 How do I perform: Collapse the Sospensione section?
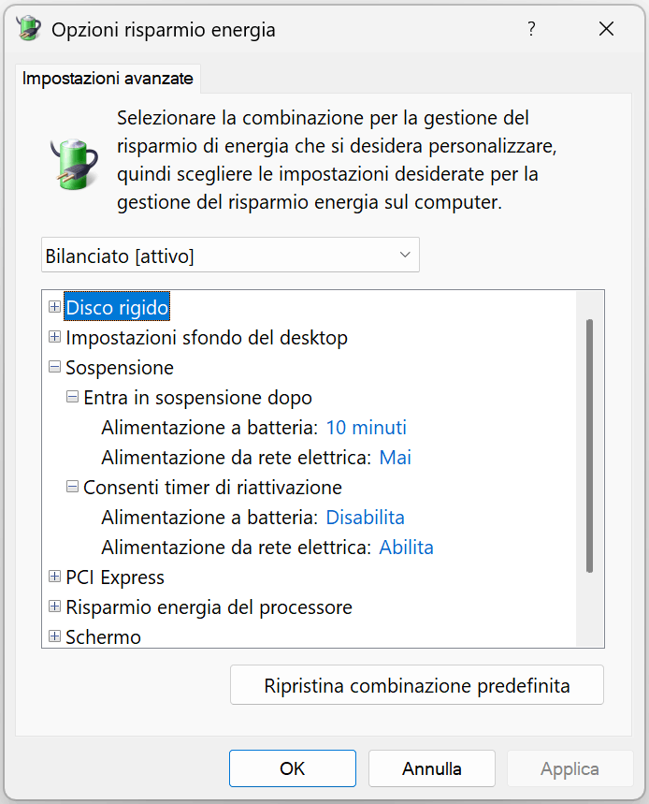click(55, 368)
